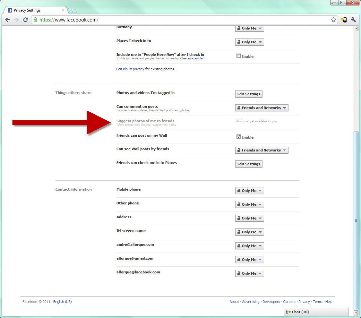Close the Privacy Settings tab
Screen dimensions: 361x318
tap(63, 10)
